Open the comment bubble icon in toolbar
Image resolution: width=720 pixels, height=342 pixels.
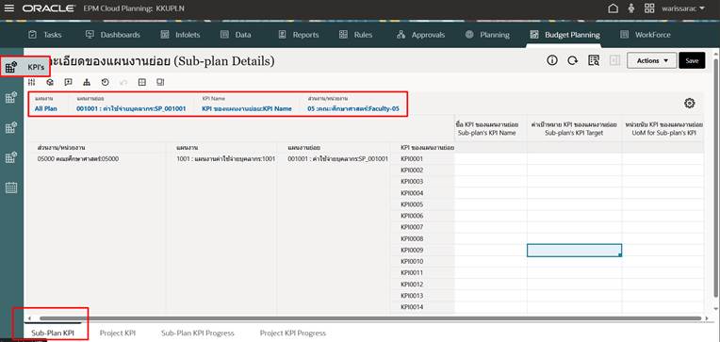(x=69, y=82)
